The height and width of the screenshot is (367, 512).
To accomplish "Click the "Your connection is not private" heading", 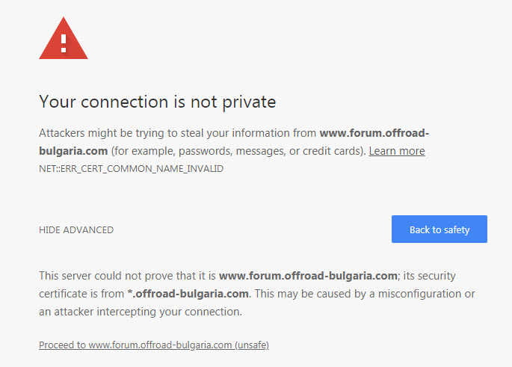I will click(x=157, y=101).
